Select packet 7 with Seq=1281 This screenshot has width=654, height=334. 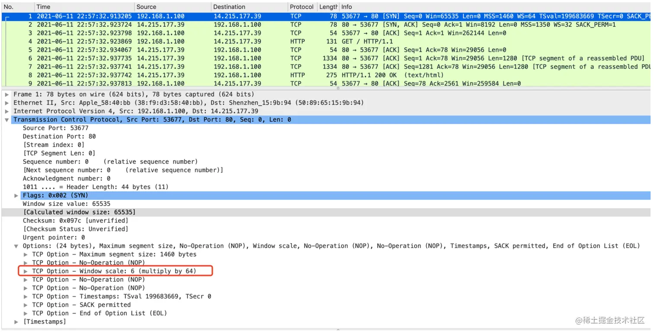[326, 67]
